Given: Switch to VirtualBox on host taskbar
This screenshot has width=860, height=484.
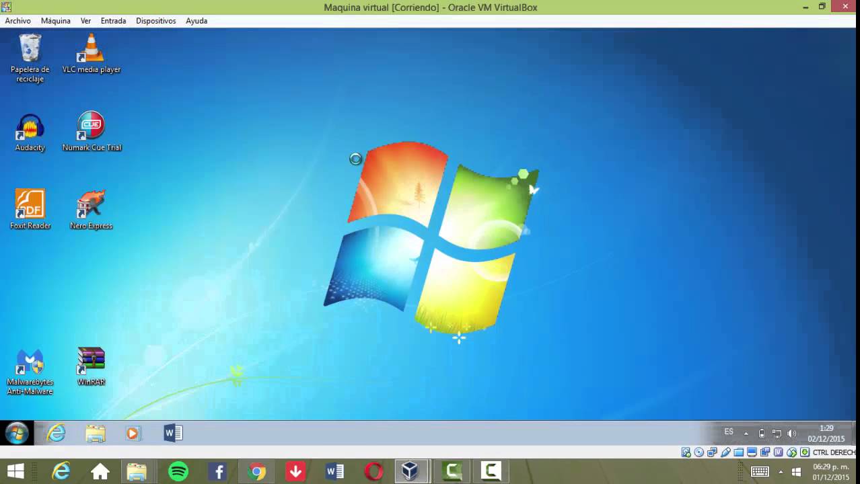Looking at the screenshot, I should pyautogui.click(x=410, y=472).
